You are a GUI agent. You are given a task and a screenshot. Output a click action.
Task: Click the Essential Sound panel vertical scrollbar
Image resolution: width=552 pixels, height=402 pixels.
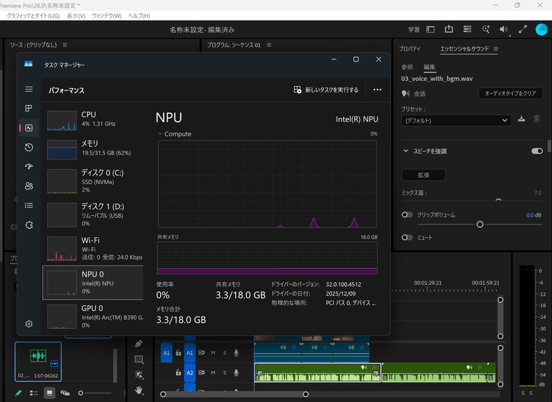(x=549, y=145)
